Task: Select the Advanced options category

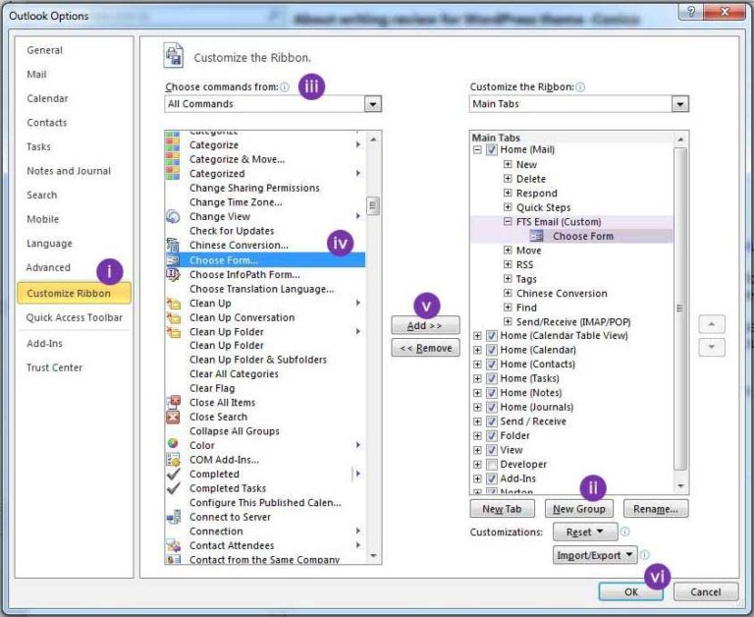Action: tap(48, 267)
